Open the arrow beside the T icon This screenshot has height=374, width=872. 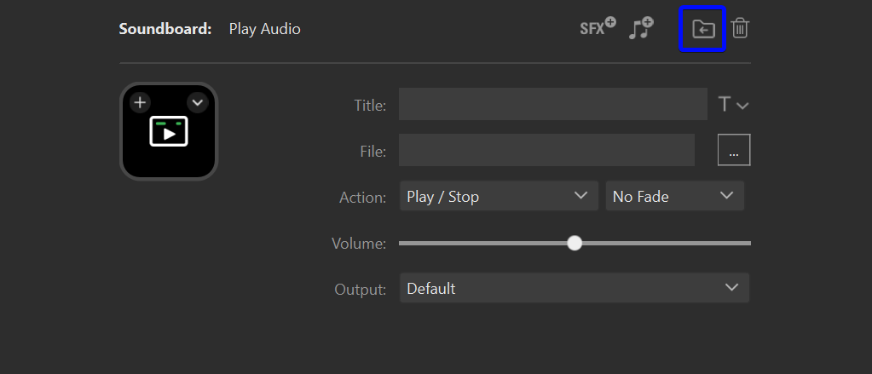pyautogui.click(x=742, y=106)
